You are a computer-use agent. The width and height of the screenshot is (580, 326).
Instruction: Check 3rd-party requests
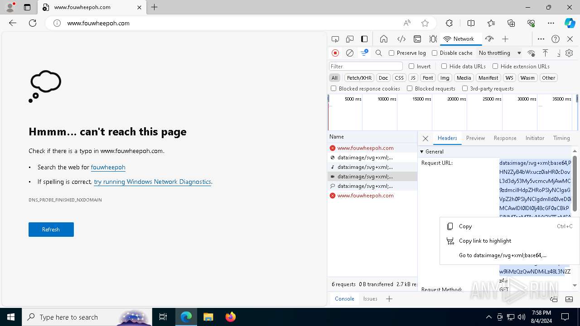click(465, 88)
